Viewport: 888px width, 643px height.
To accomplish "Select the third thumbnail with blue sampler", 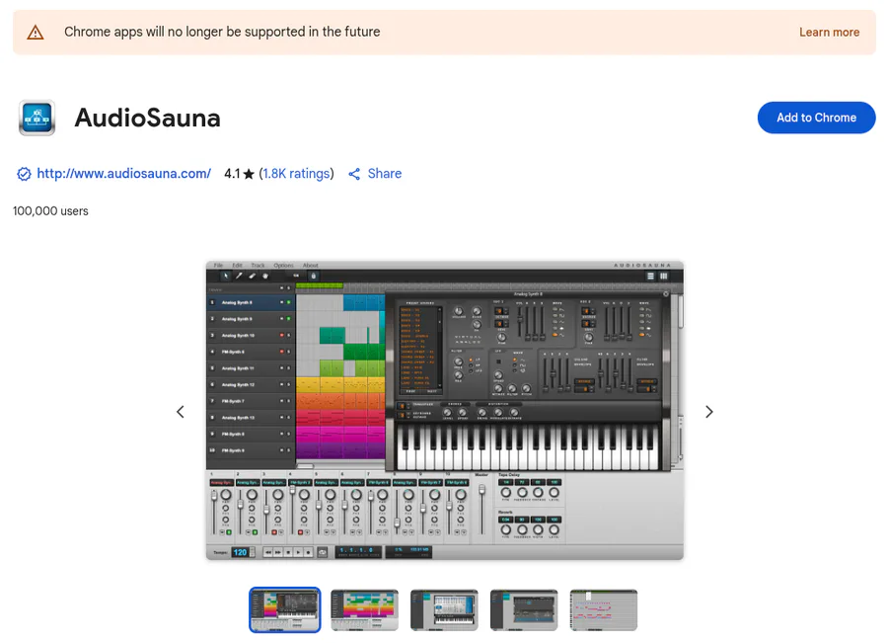I will point(444,610).
